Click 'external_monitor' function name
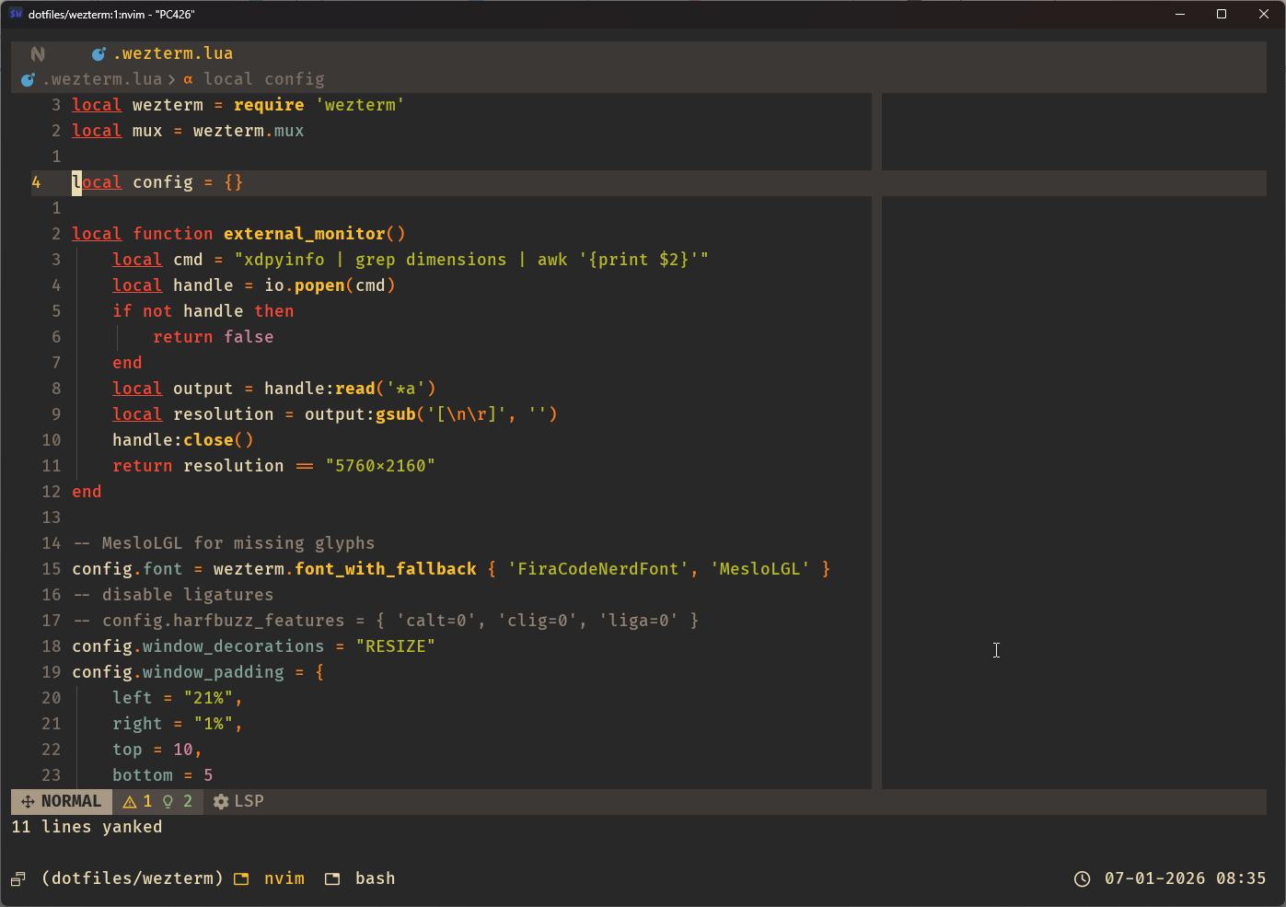 coord(305,234)
